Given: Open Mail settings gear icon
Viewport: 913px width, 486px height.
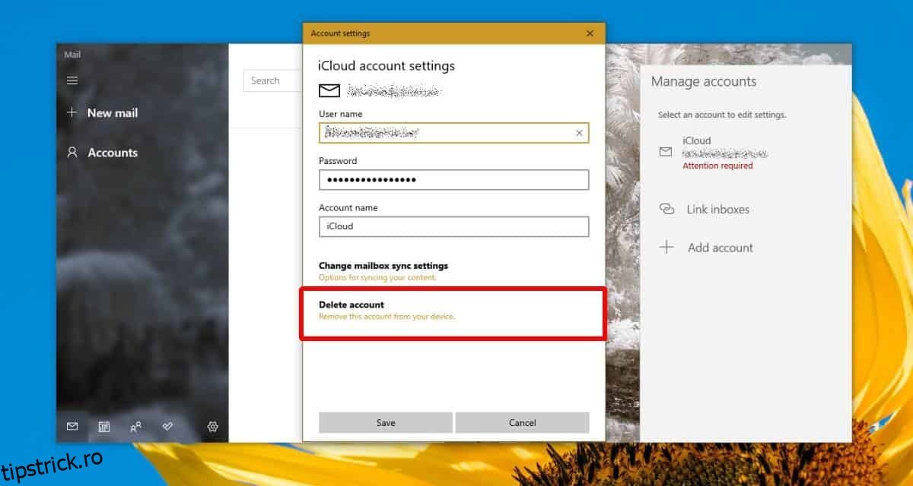Looking at the screenshot, I should coord(213,427).
